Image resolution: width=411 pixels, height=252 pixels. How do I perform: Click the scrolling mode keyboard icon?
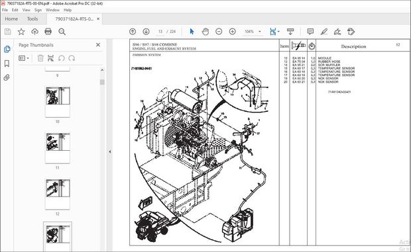(290, 32)
